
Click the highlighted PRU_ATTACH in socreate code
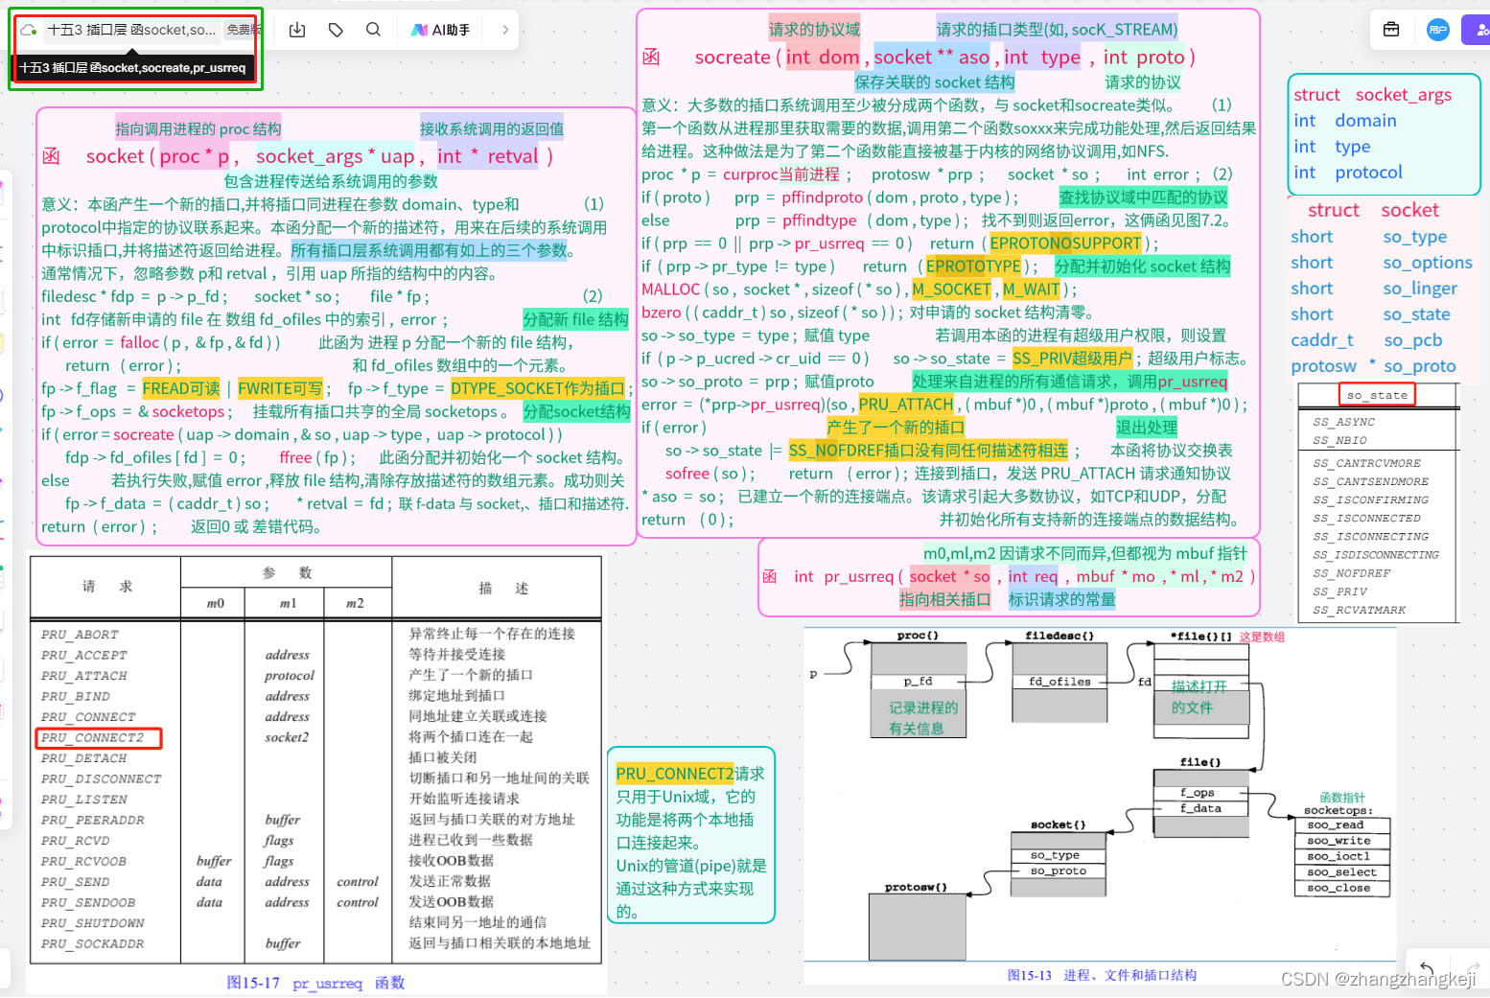(906, 405)
